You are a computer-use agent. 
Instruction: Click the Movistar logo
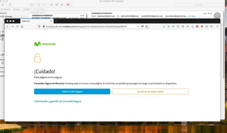point(45,44)
